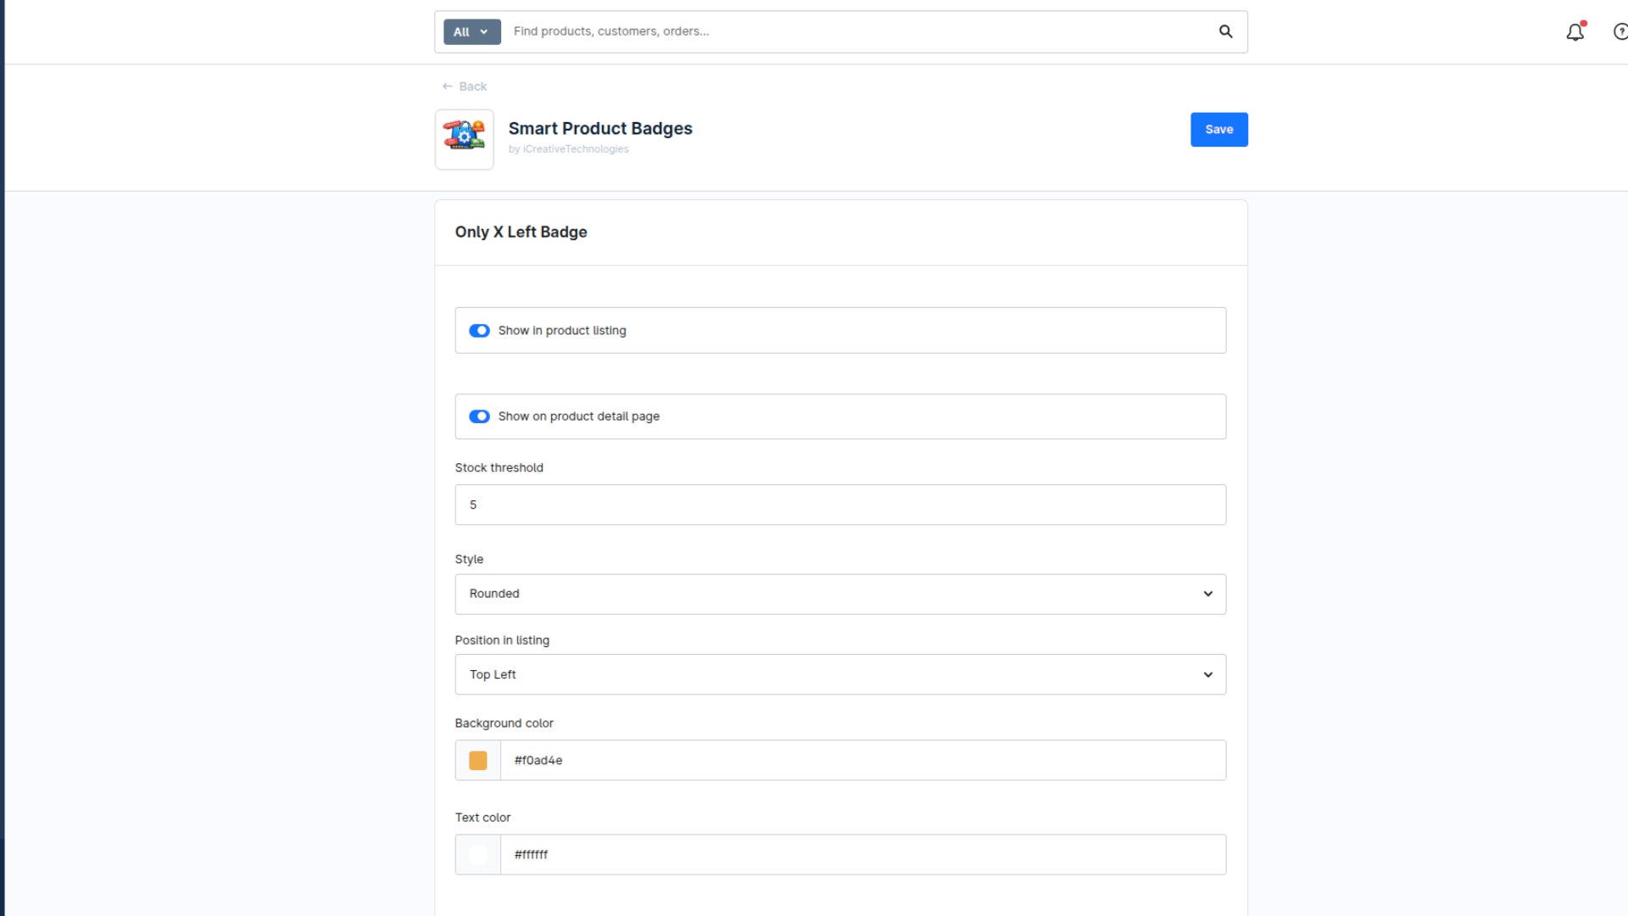Open the orange Background color swatch
The height and width of the screenshot is (916, 1628).
click(x=478, y=761)
